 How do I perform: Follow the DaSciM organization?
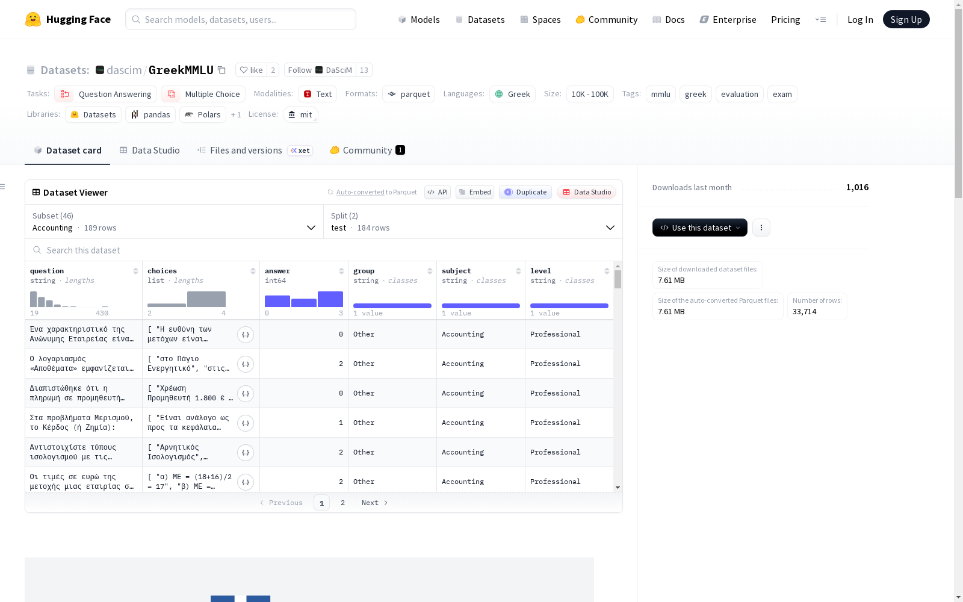click(x=320, y=70)
